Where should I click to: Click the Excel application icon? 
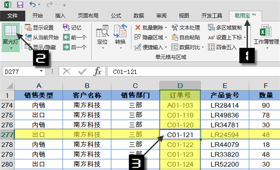pos(7,5)
